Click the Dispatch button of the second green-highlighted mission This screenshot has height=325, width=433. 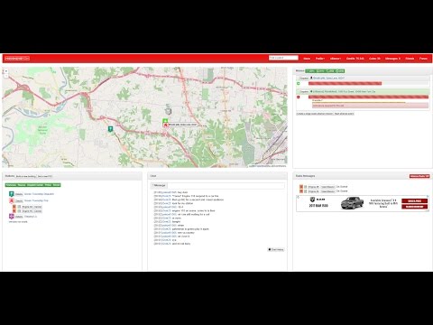click(304, 91)
